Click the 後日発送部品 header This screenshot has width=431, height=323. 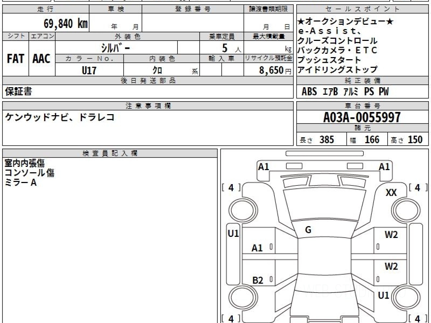click(148, 81)
